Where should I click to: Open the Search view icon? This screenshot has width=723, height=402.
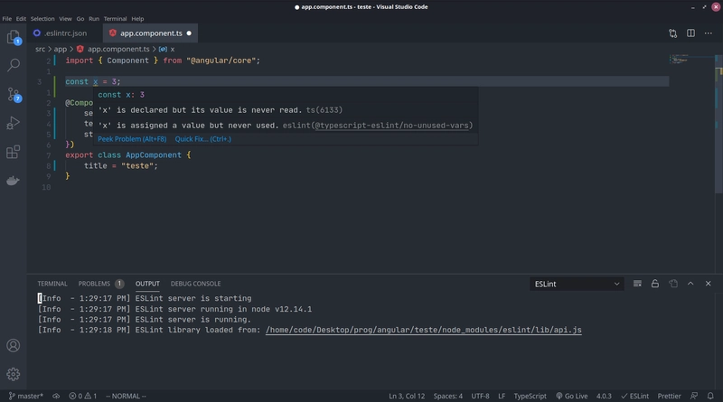(x=14, y=65)
